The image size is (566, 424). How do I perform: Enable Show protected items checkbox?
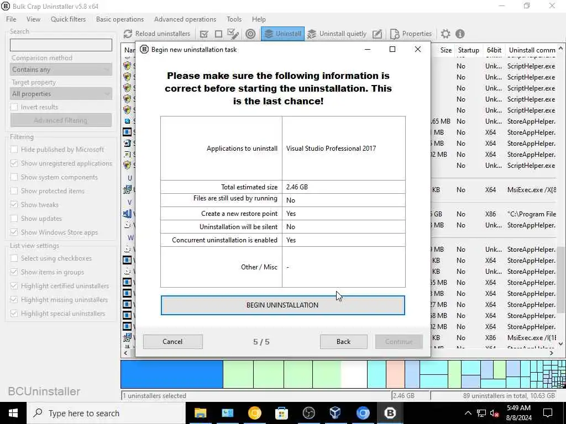14,190
